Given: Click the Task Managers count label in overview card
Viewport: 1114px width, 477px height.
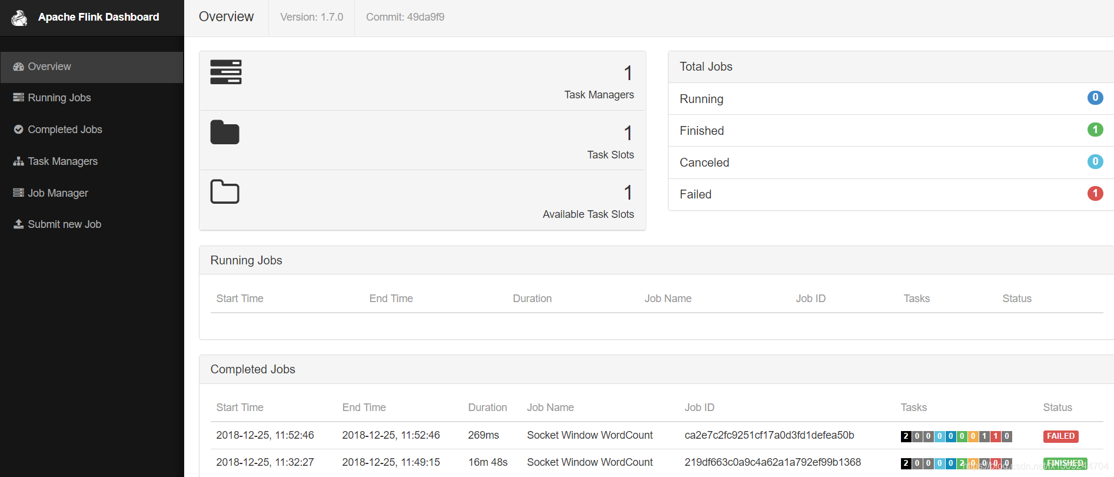Looking at the screenshot, I should 598,95.
